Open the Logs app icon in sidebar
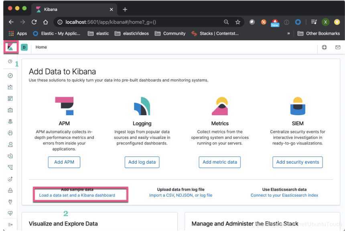This screenshot has width=345, height=234. point(10,156)
